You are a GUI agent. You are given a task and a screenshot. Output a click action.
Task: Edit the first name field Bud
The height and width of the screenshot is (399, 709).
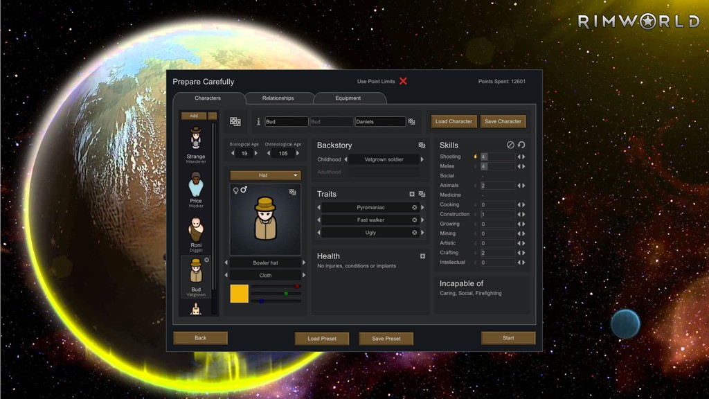click(x=286, y=122)
